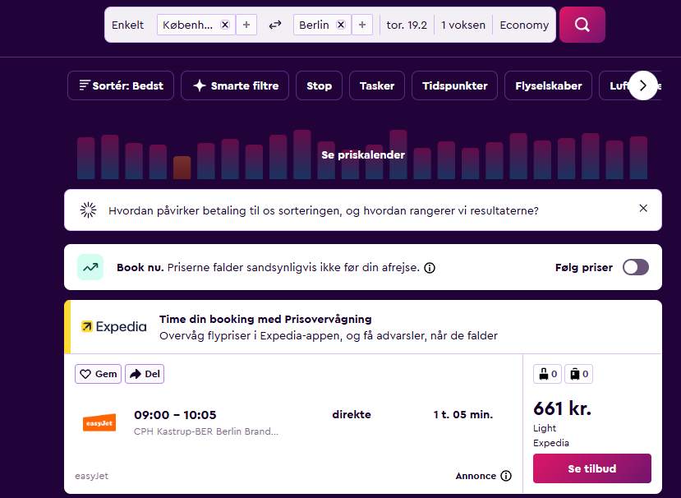The width and height of the screenshot is (681, 498).
Task: Swap origin and destination with arrows icon
Action: point(275,25)
